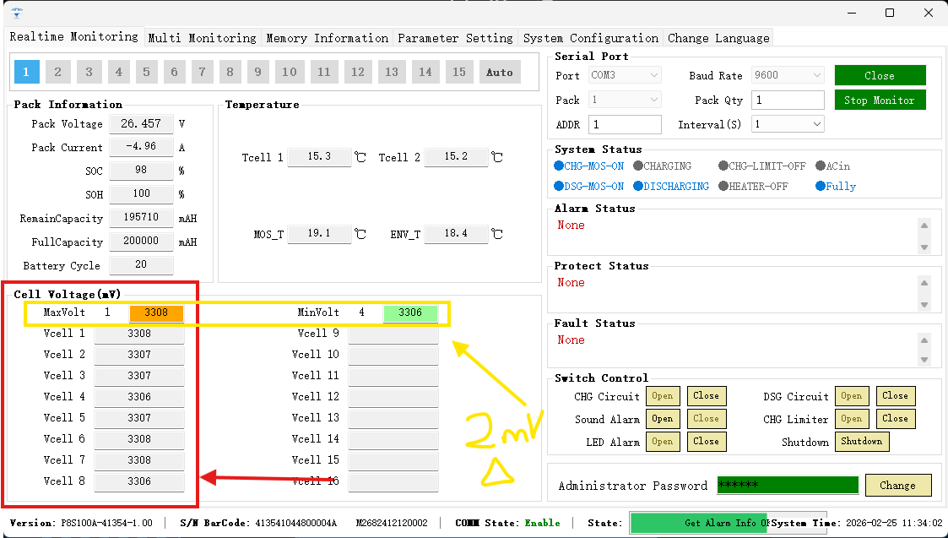Open the Sound Alarm

[x=663, y=419]
